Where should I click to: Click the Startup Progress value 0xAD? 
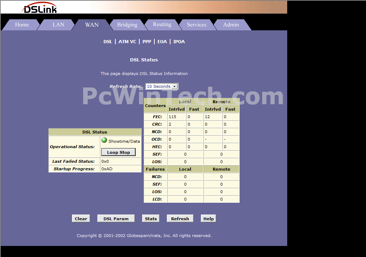107,169
